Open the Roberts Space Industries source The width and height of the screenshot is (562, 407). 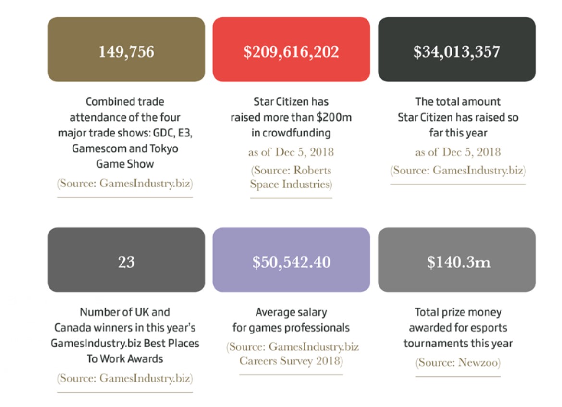point(291,177)
